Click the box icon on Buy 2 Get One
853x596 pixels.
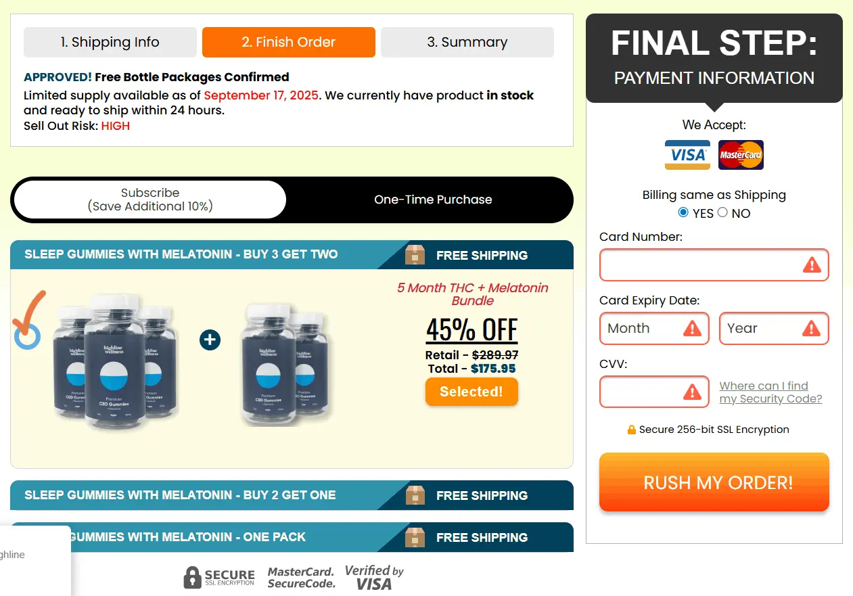tap(415, 495)
